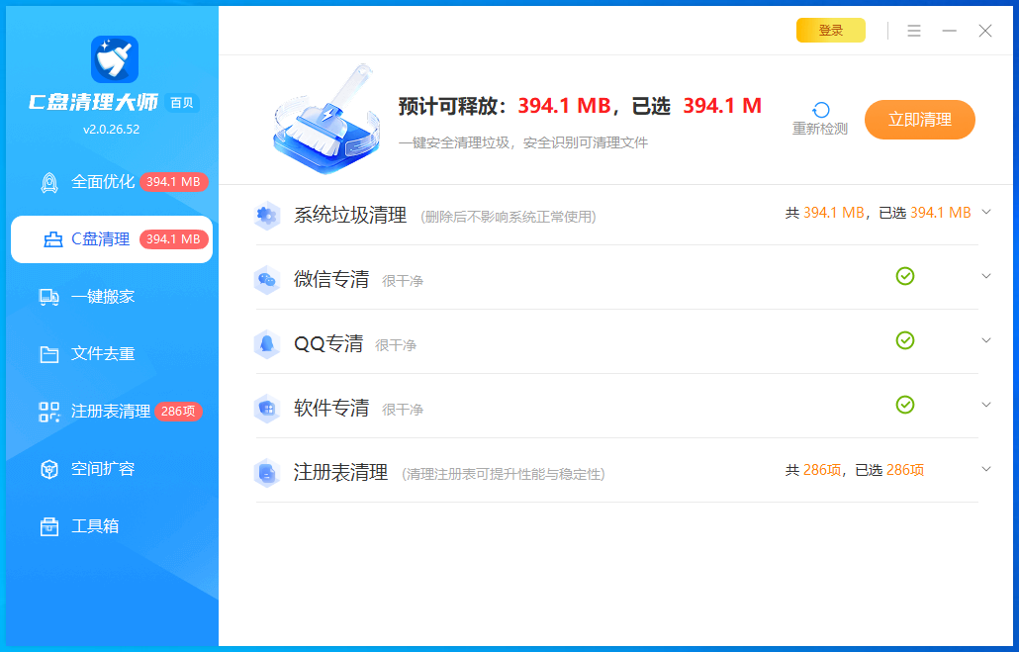Click the WeChat icon of 微信专清
The image size is (1019, 652).
[266, 280]
